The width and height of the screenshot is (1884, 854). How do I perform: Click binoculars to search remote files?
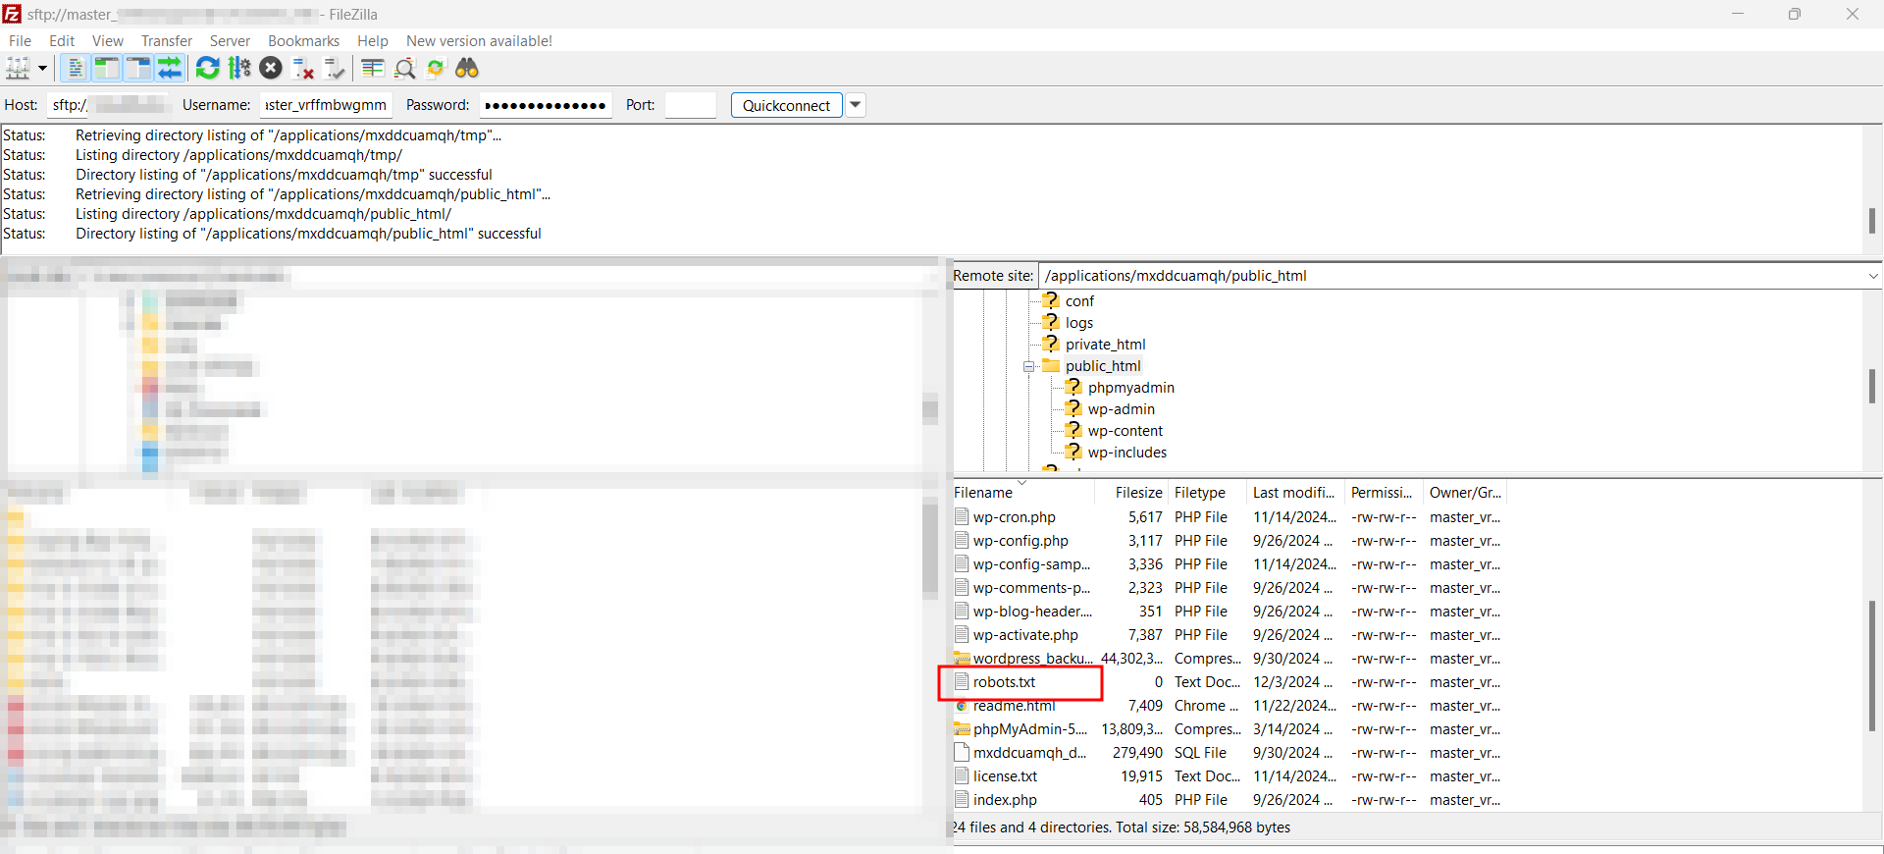coord(467,68)
